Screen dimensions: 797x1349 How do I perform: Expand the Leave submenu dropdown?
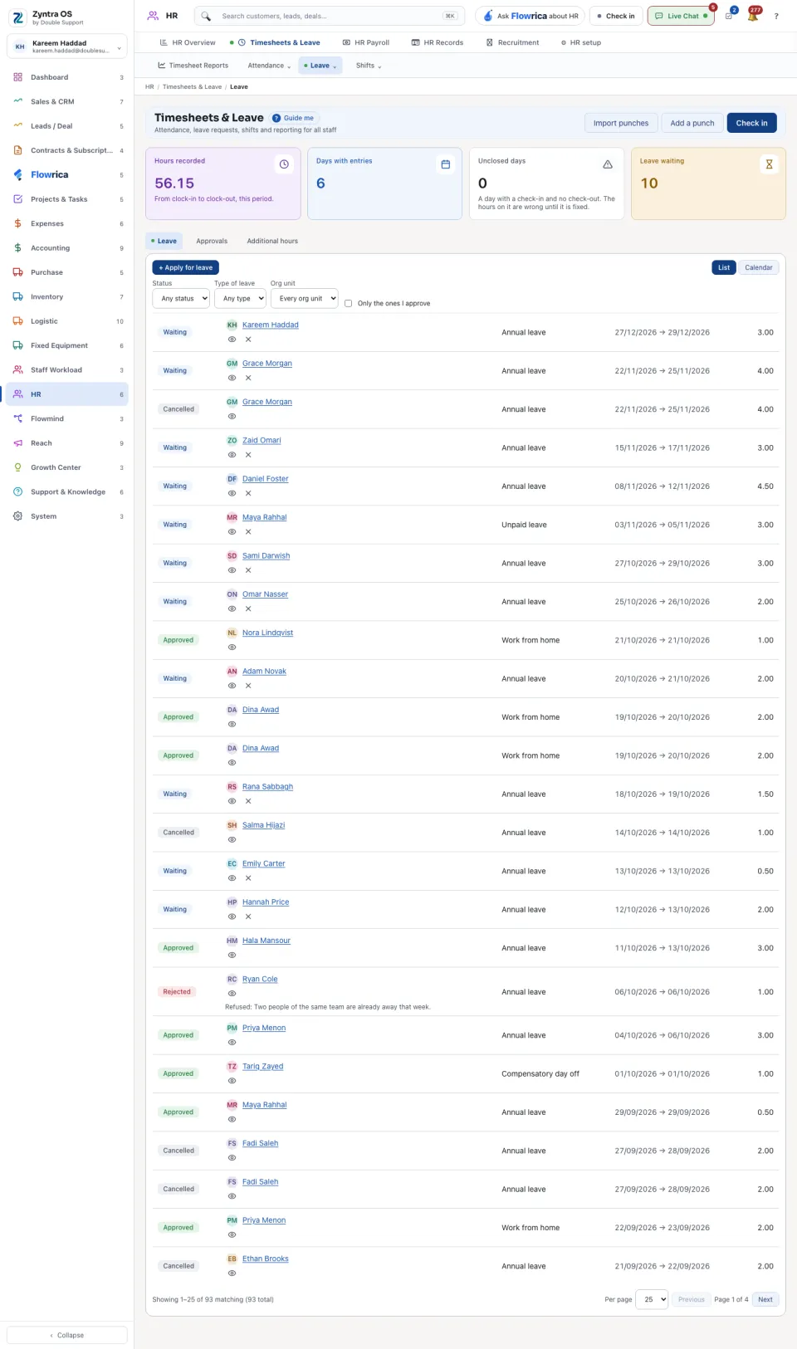pos(320,66)
